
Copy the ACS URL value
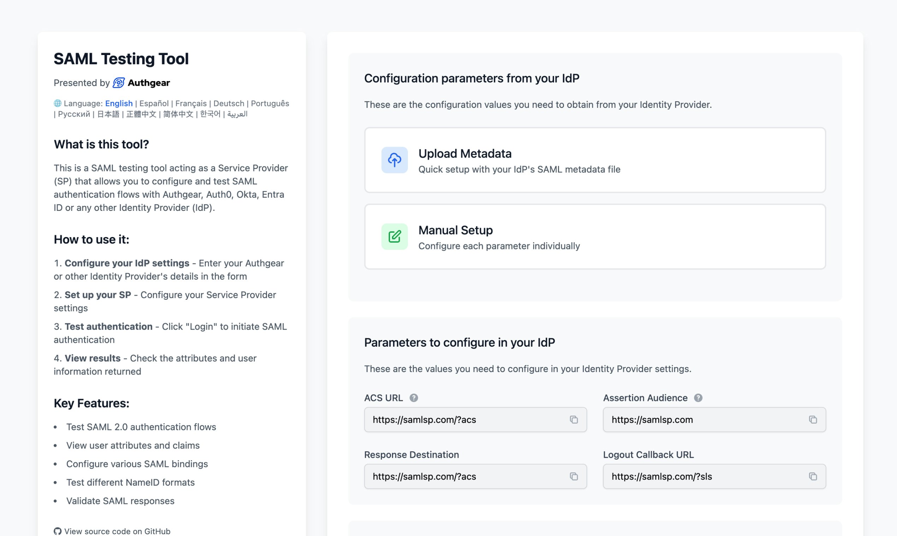[x=574, y=419]
